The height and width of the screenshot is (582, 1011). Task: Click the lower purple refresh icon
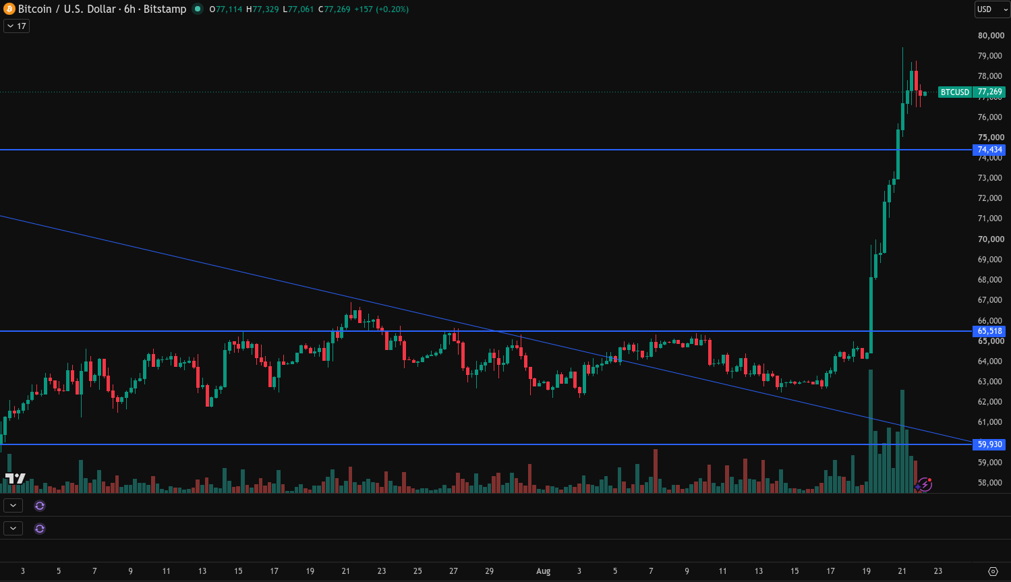click(40, 528)
